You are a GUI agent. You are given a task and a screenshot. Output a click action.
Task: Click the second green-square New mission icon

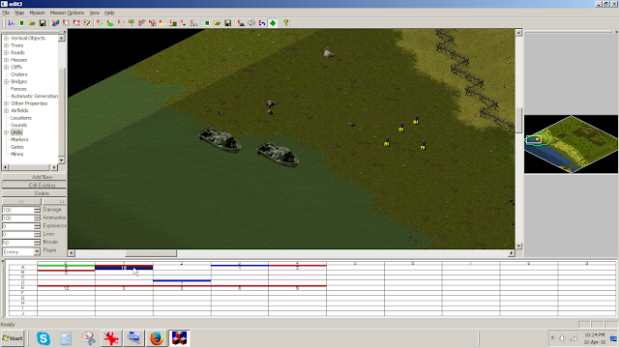pos(207,23)
